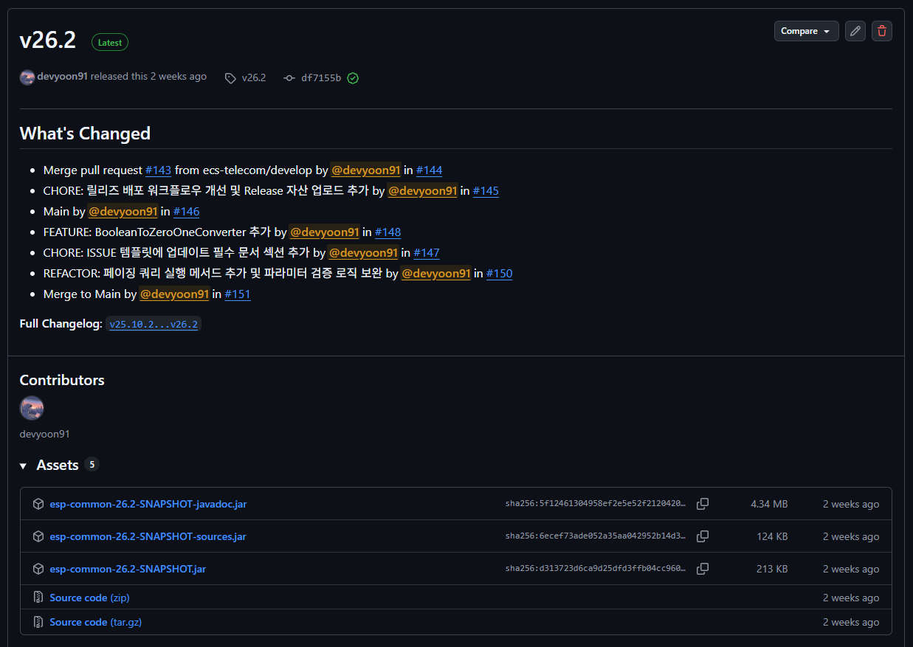This screenshot has height=647, width=913.
Task: Collapse the Assets section triangle
Action: pos(24,466)
